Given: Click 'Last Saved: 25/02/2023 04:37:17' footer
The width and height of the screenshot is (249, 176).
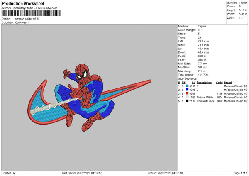Looking at the screenshot, I should (82, 173).
